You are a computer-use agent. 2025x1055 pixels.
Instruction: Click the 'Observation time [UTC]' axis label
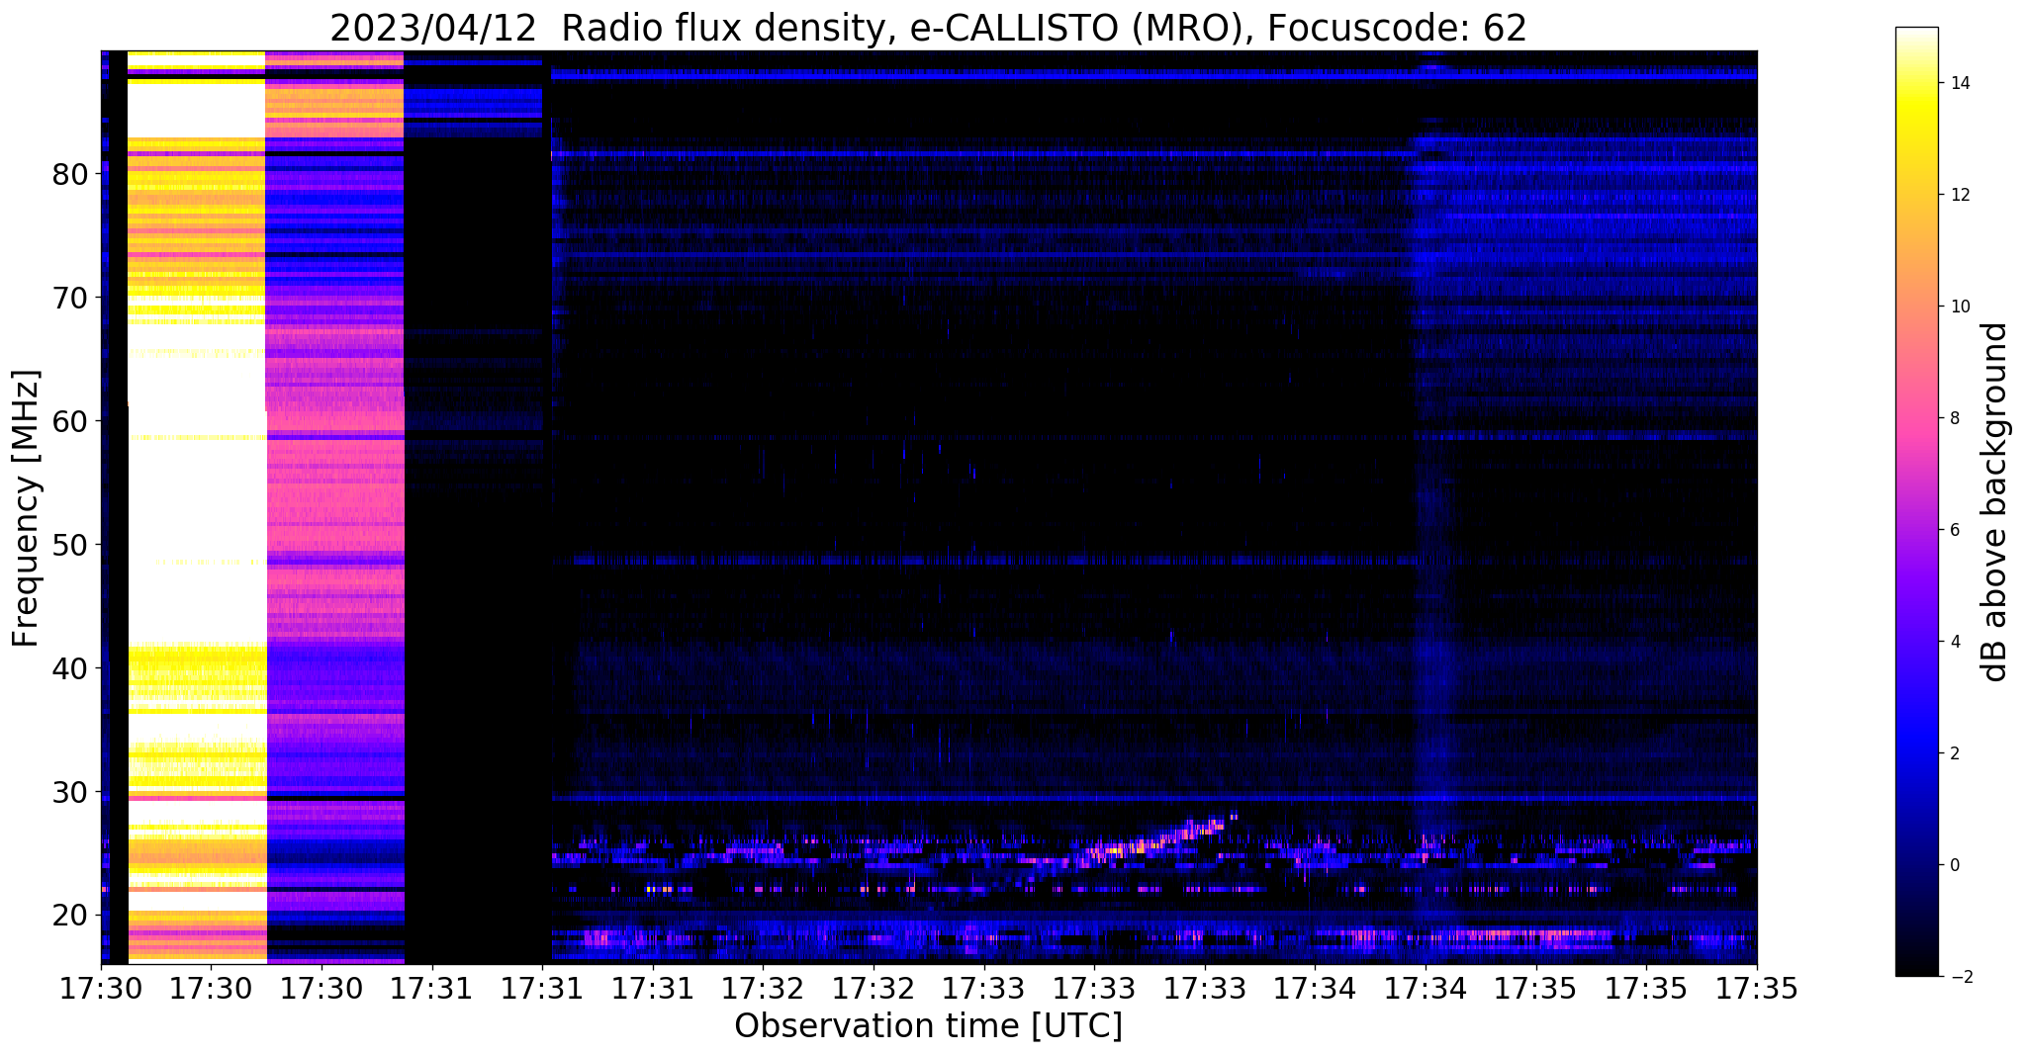pyautogui.click(x=928, y=1026)
